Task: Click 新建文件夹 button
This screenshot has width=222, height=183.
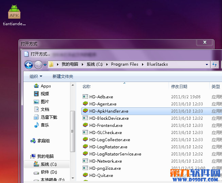Action: coord(63,77)
